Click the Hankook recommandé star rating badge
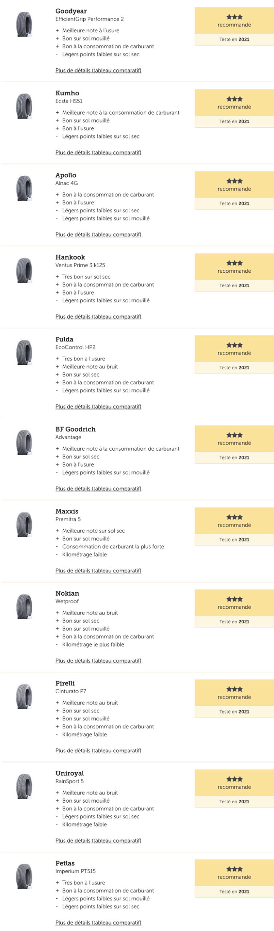Viewport: 274px width, 931px height. [x=234, y=267]
